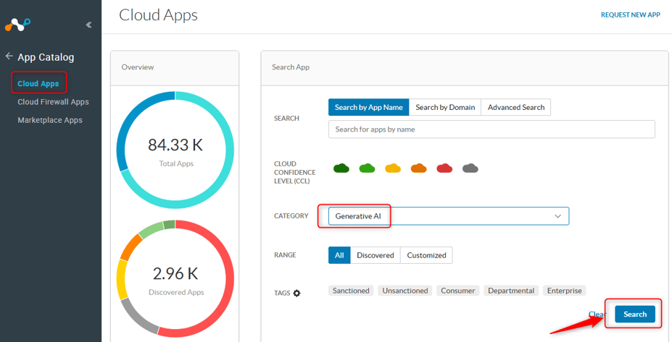
Task: Click the 2.96 K Discovered Apps chart
Action: click(x=175, y=279)
